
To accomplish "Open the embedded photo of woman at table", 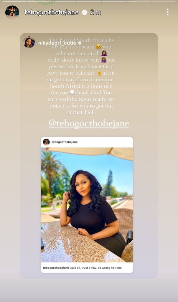I will point(87,205).
